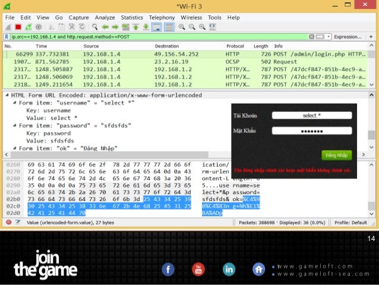Screen dimensions: 379x285
Task: Click the save capture file icon
Action: pos(61,27)
